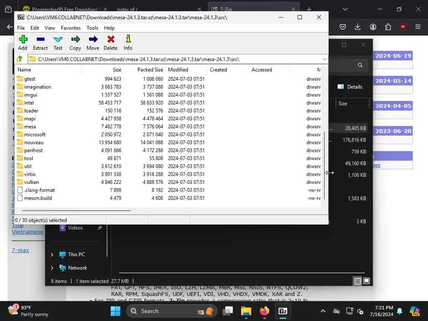
Task: Open the weather widget on taskbar
Action: pos(28,311)
